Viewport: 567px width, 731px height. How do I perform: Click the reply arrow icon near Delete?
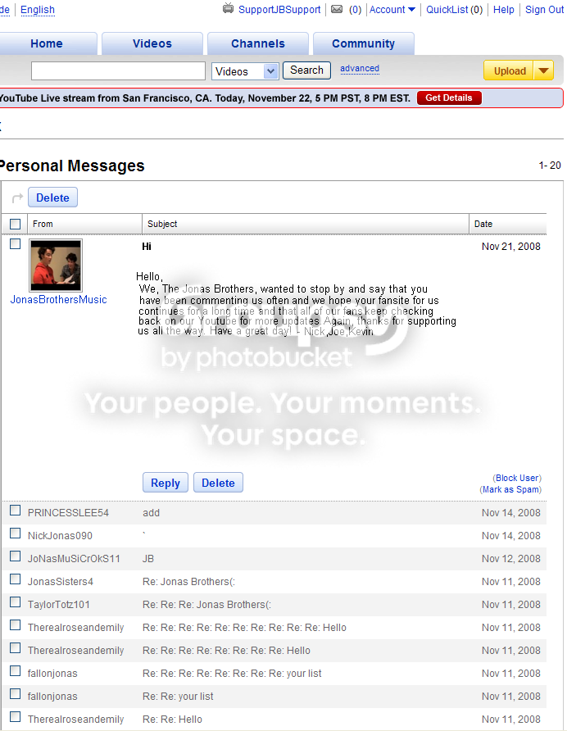coord(17,198)
